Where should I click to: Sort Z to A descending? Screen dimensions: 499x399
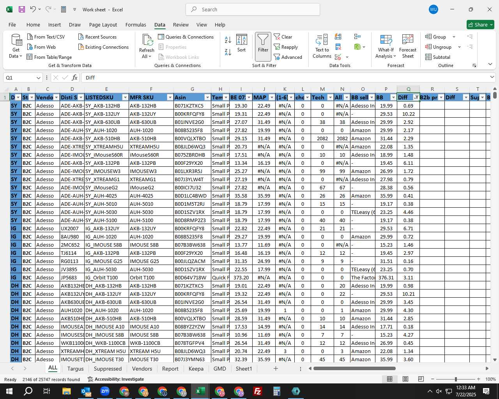point(228,51)
